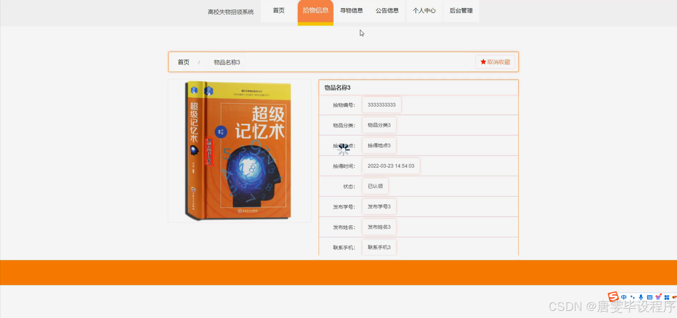Image resolution: width=677 pixels, height=318 pixels.
Task: Click the 高校失物招领系统 site title
Action: (231, 12)
